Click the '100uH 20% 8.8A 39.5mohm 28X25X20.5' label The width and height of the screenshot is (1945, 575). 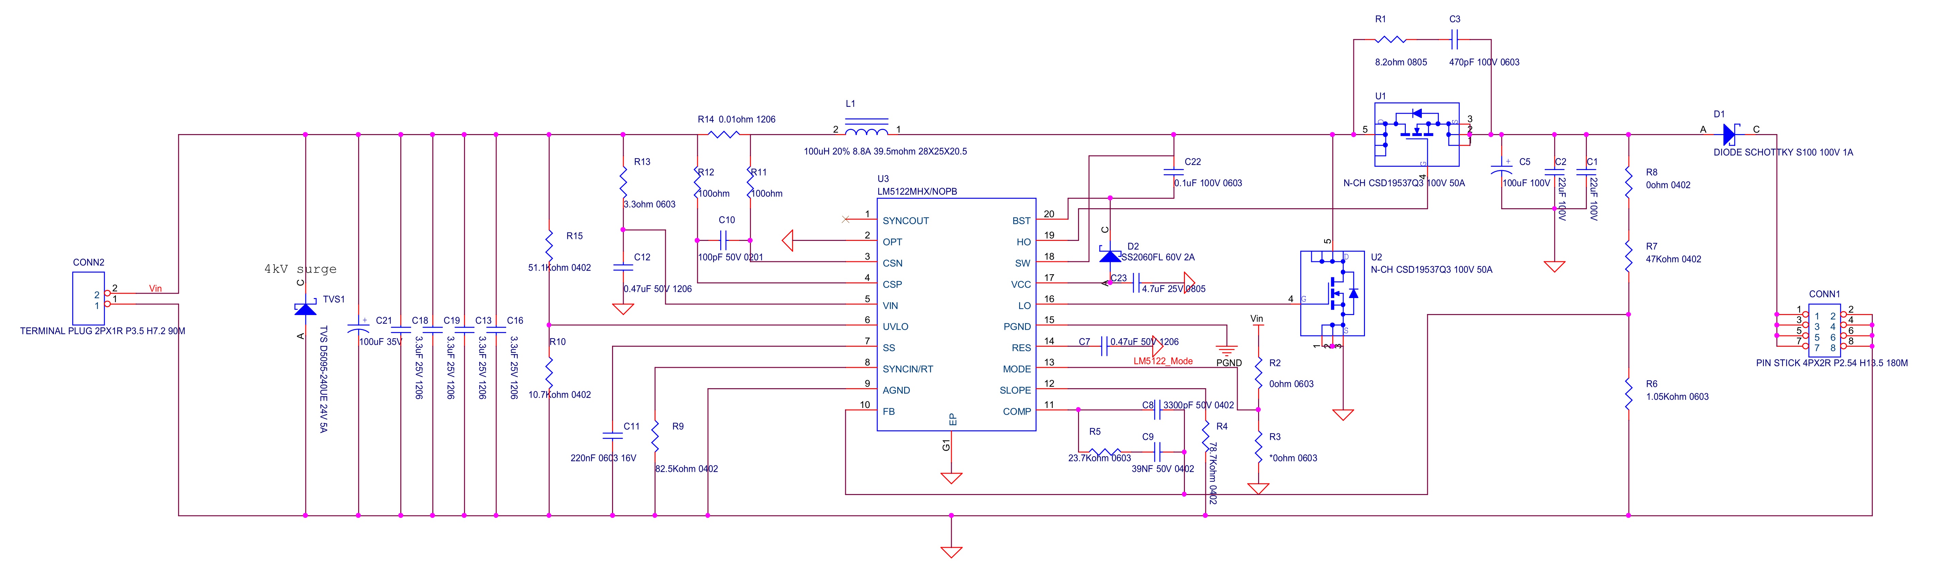point(885,152)
